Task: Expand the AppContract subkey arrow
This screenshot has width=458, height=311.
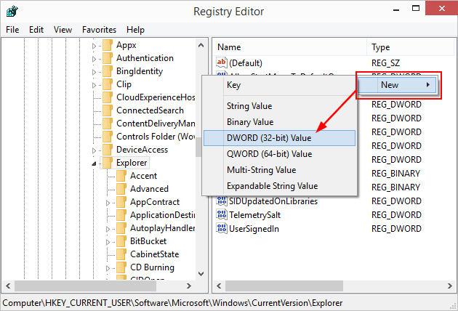Action: (108, 202)
